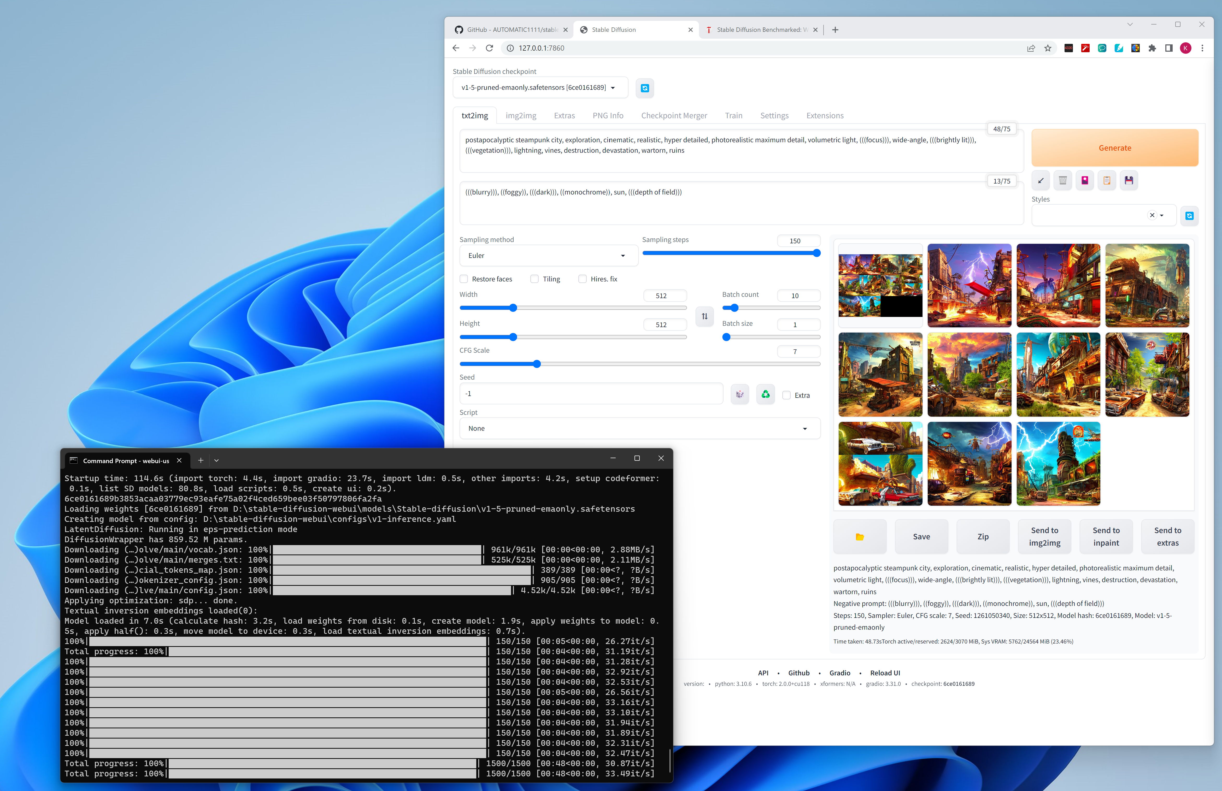1222x791 pixels.
Task: Click the negative prompt text box
Action: (741, 203)
